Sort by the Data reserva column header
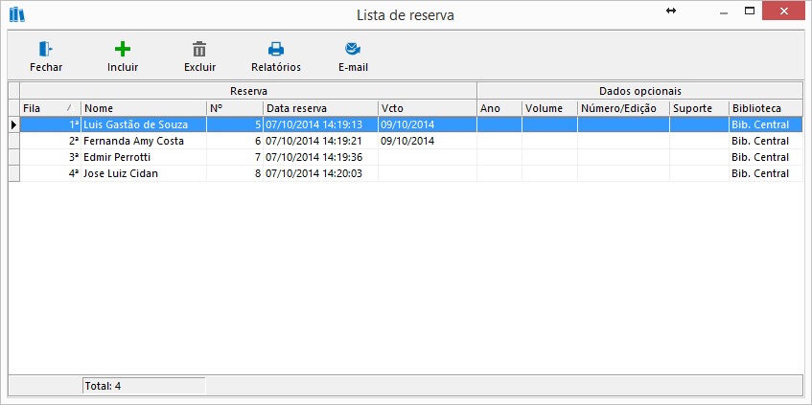The height and width of the screenshot is (405, 812). pos(320,108)
